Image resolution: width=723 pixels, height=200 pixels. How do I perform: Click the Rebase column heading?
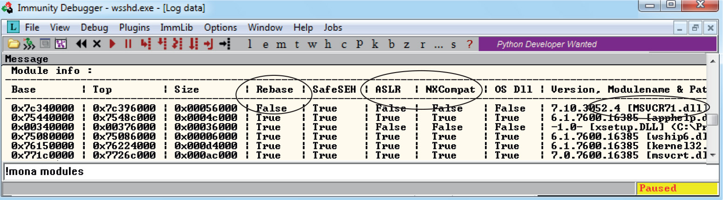pyautogui.click(x=274, y=89)
